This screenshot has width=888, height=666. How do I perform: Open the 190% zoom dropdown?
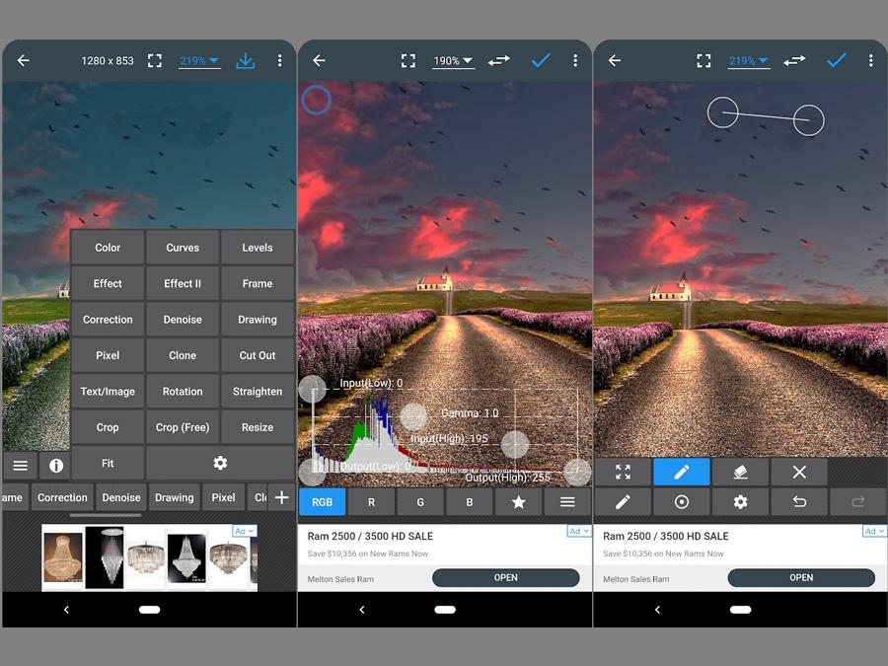[x=453, y=61]
